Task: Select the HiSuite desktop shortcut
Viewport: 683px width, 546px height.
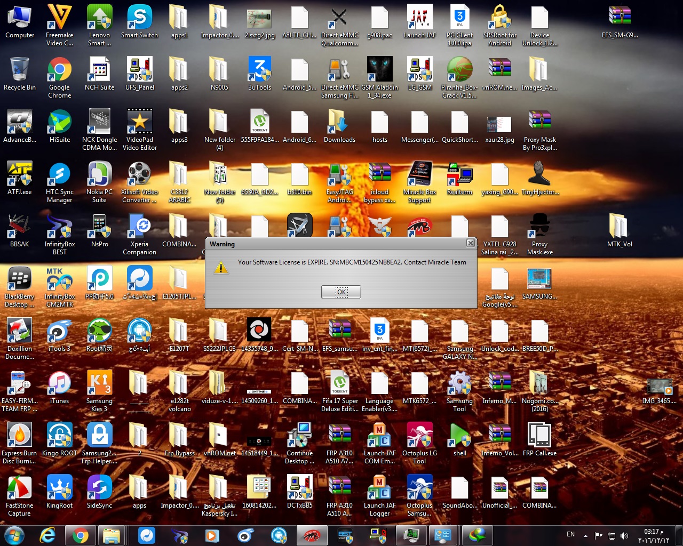Action: tap(60, 126)
